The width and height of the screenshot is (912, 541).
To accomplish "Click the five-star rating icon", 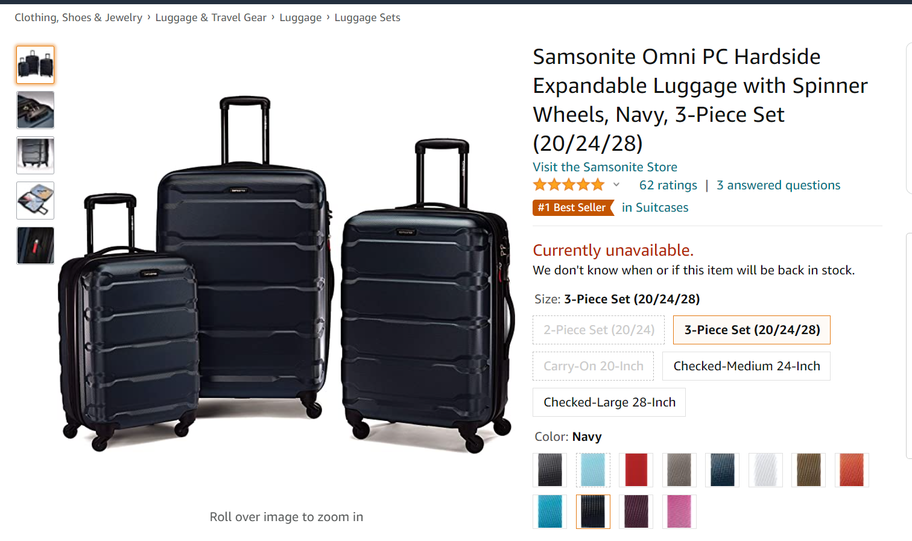I will [568, 185].
